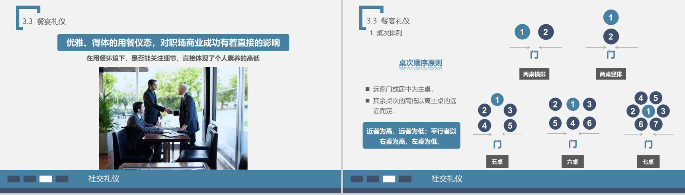Click the 3.3 餐宴礼仪 title on the right slide
Image resolution: width=685 pixels, height=195 pixels.
pyautogui.click(x=388, y=21)
